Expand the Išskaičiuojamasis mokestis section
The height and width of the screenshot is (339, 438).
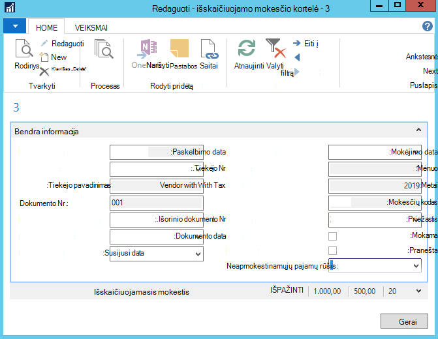point(418,291)
